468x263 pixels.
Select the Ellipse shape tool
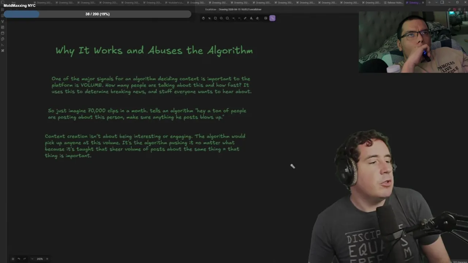coord(227,18)
